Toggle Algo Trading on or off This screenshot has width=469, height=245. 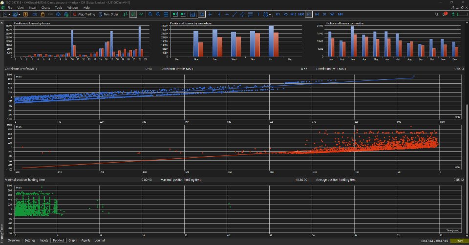[84, 14]
